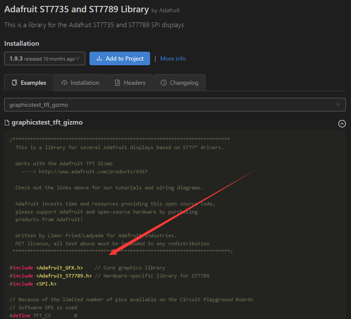Open the More info link
Screen dimensions: 351x319
click(173, 58)
